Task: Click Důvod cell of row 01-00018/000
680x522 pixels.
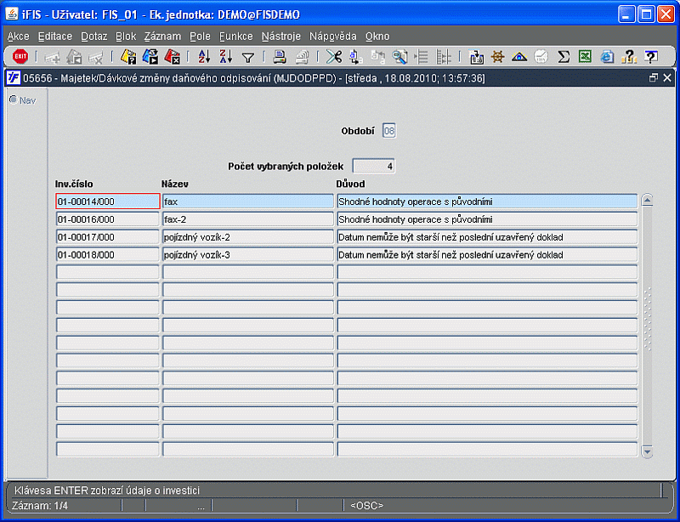Action: pos(487,255)
